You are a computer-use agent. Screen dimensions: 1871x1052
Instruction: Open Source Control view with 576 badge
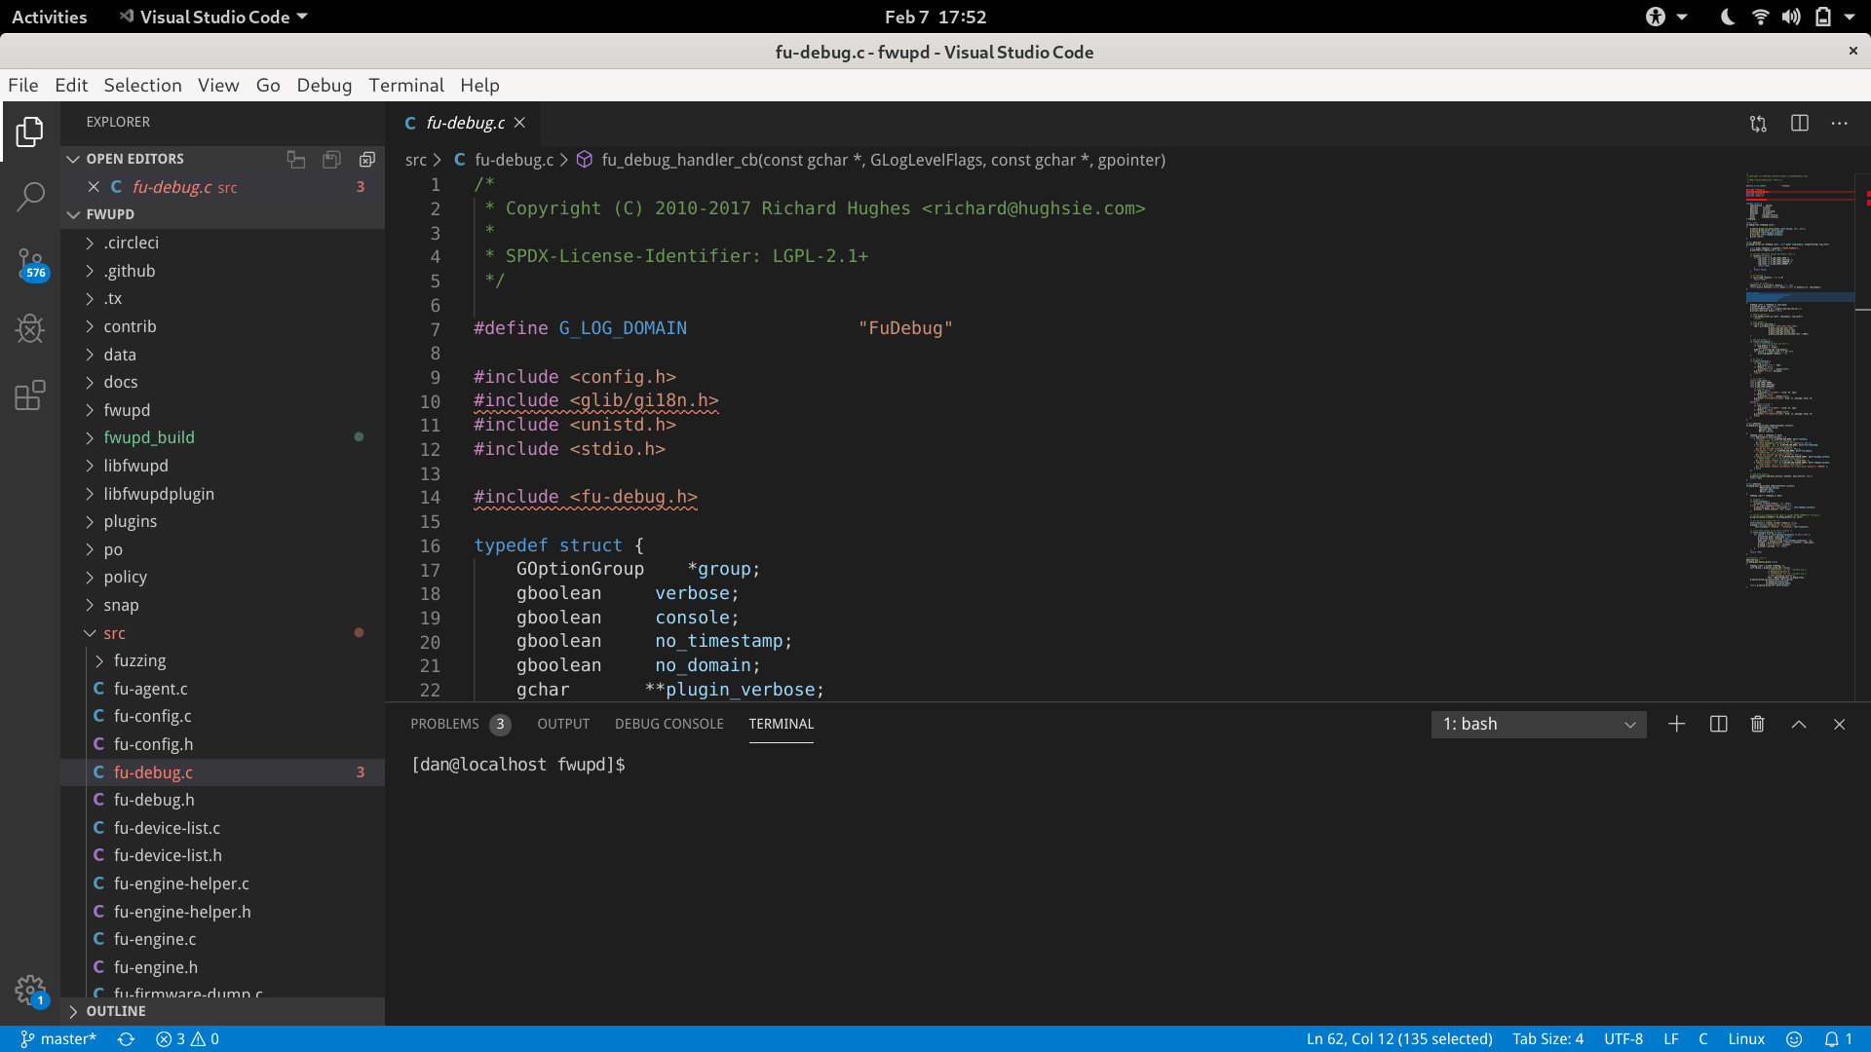(30, 263)
